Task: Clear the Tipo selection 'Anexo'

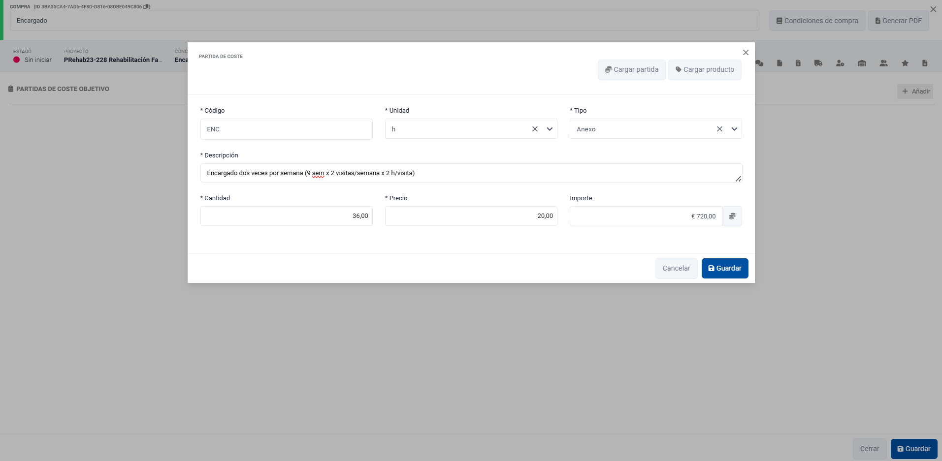Action: [719, 129]
